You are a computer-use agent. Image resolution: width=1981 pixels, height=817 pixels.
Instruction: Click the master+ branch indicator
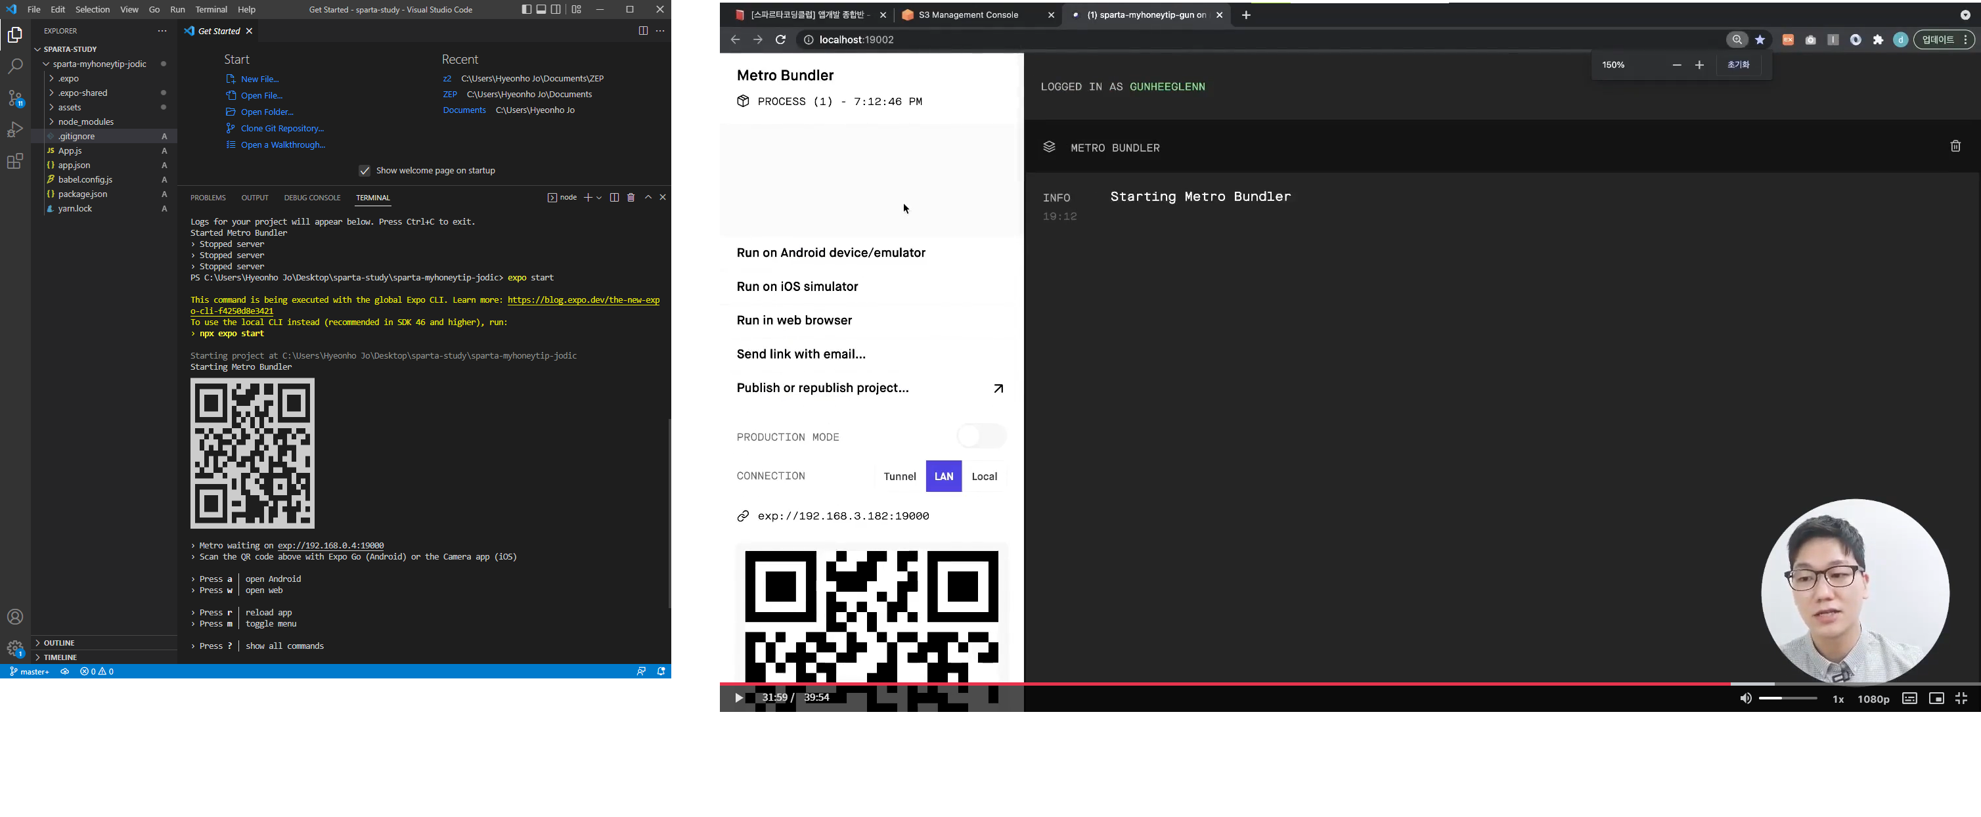(x=29, y=671)
